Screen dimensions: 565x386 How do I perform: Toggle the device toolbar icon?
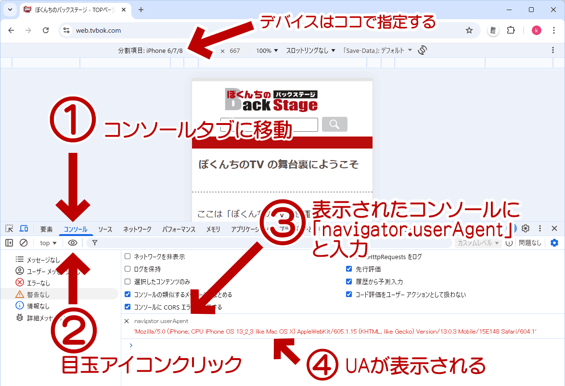(x=24, y=229)
